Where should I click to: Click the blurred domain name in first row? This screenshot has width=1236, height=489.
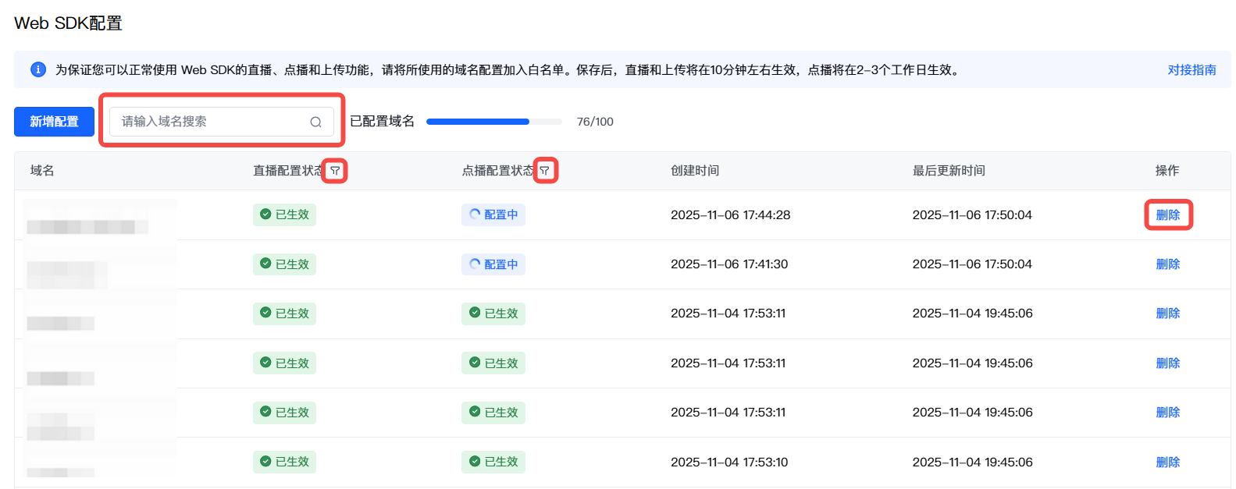click(87, 226)
